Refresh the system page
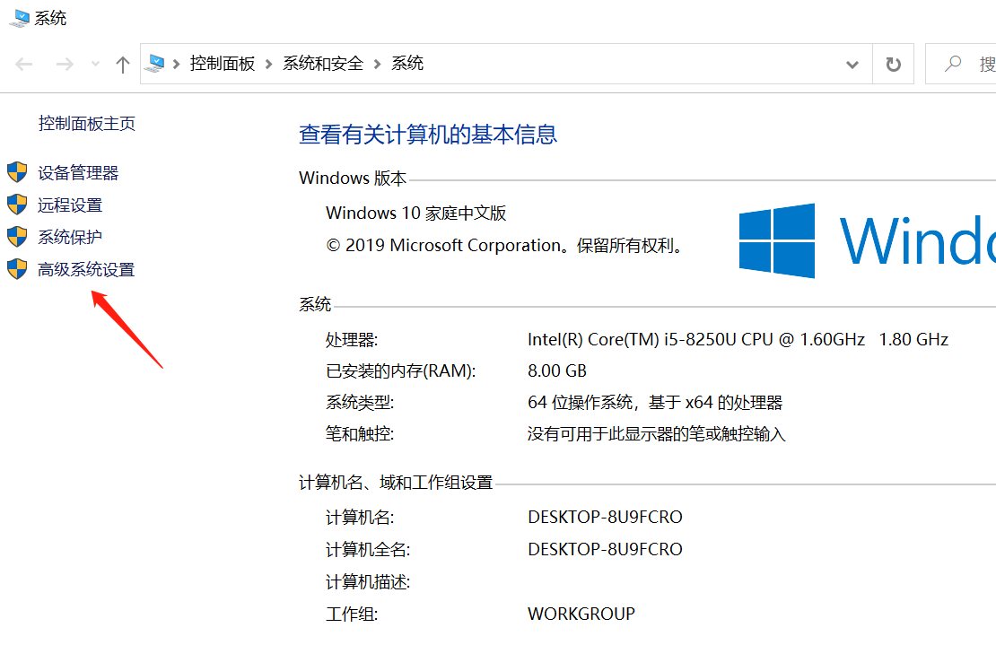Viewport: 996px width, 645px height. (x=893, y=64)
